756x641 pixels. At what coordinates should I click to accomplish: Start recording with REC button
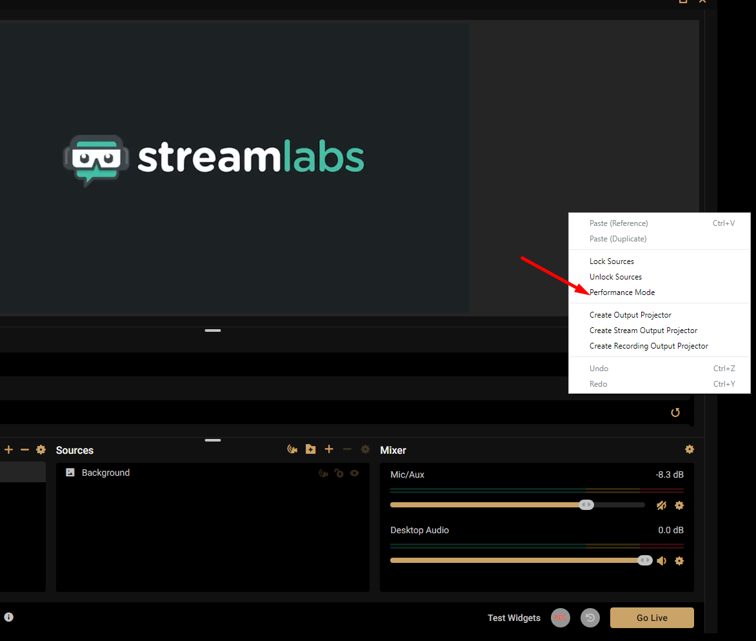pyautogui.click(x=561, y=617)
